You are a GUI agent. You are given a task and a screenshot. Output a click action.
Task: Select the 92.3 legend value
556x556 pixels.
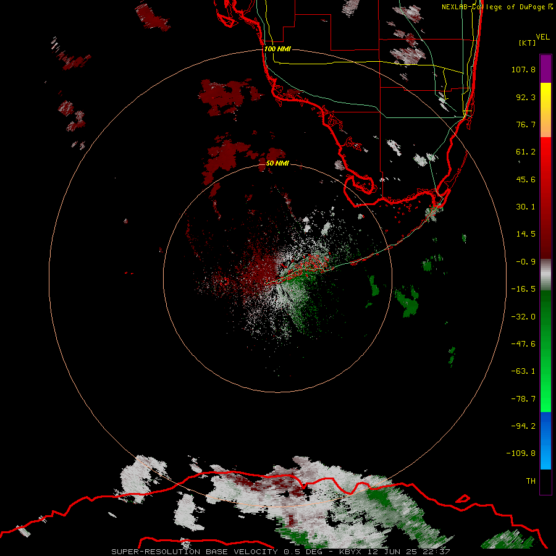(526, 97)
